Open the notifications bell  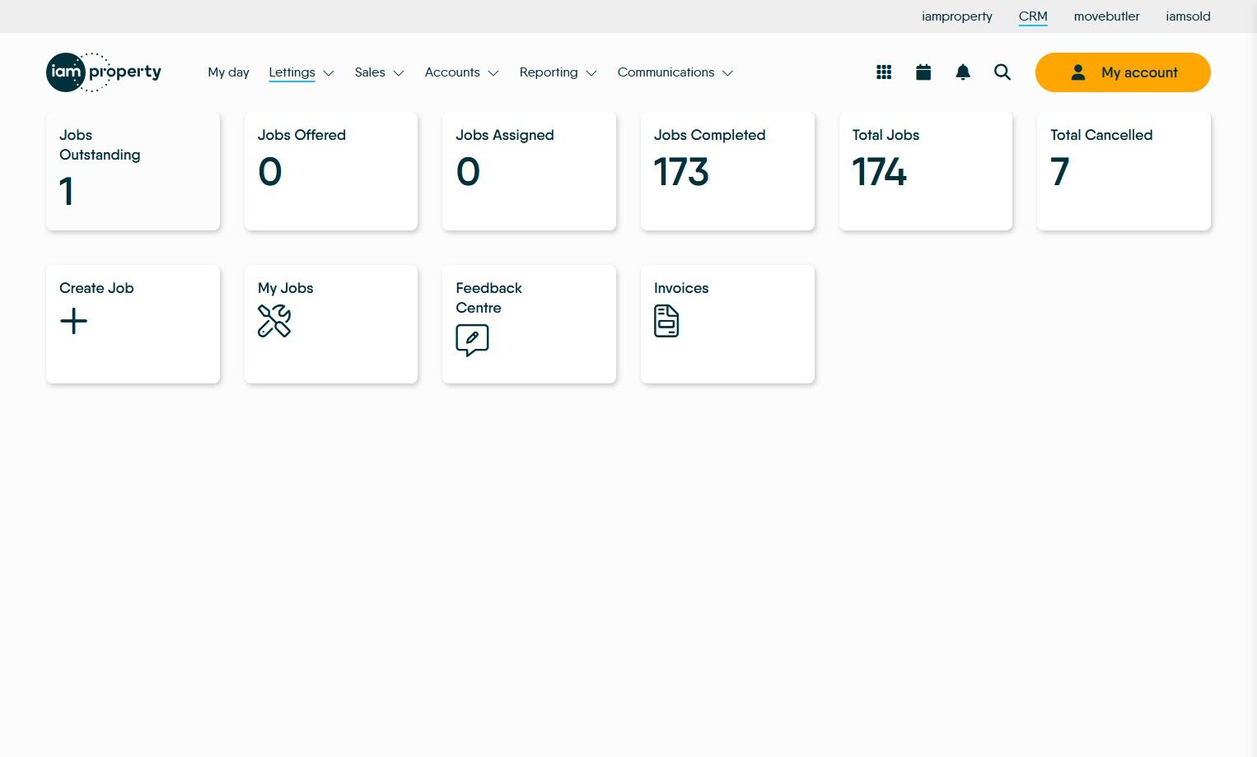pos(963,72)
